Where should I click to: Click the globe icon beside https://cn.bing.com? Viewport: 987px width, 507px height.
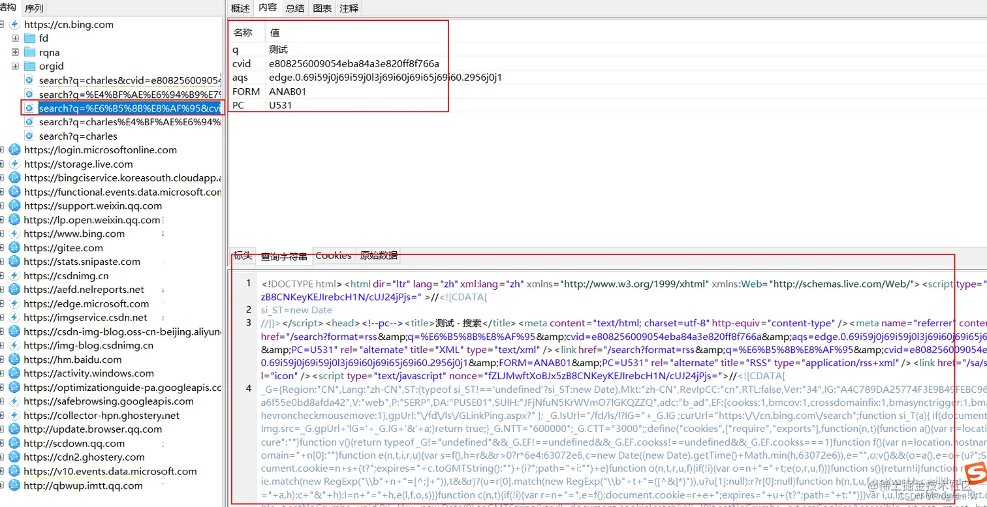[x=14, y=24]
